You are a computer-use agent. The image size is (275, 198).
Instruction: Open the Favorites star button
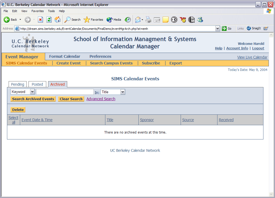[93, 20]
